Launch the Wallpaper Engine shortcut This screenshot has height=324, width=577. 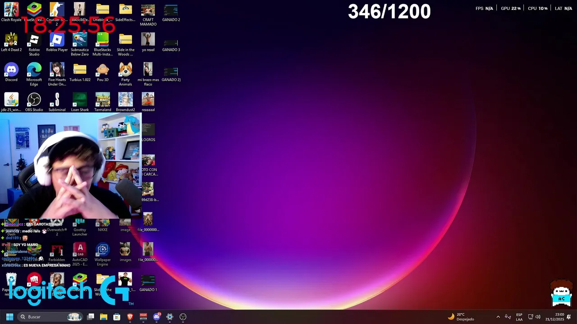[102, 255]
